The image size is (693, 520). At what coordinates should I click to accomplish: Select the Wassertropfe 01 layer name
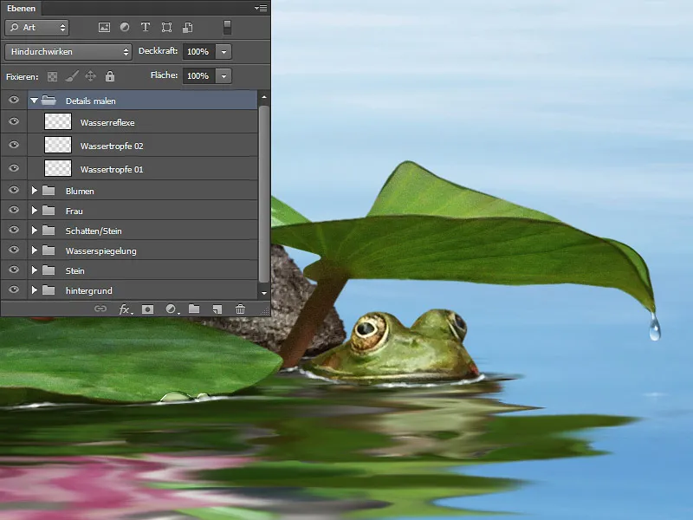112,170
